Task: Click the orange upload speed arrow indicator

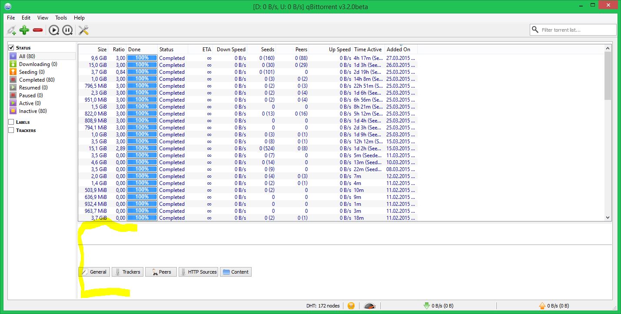Action: pyautogui.click(x=542, y=306)
